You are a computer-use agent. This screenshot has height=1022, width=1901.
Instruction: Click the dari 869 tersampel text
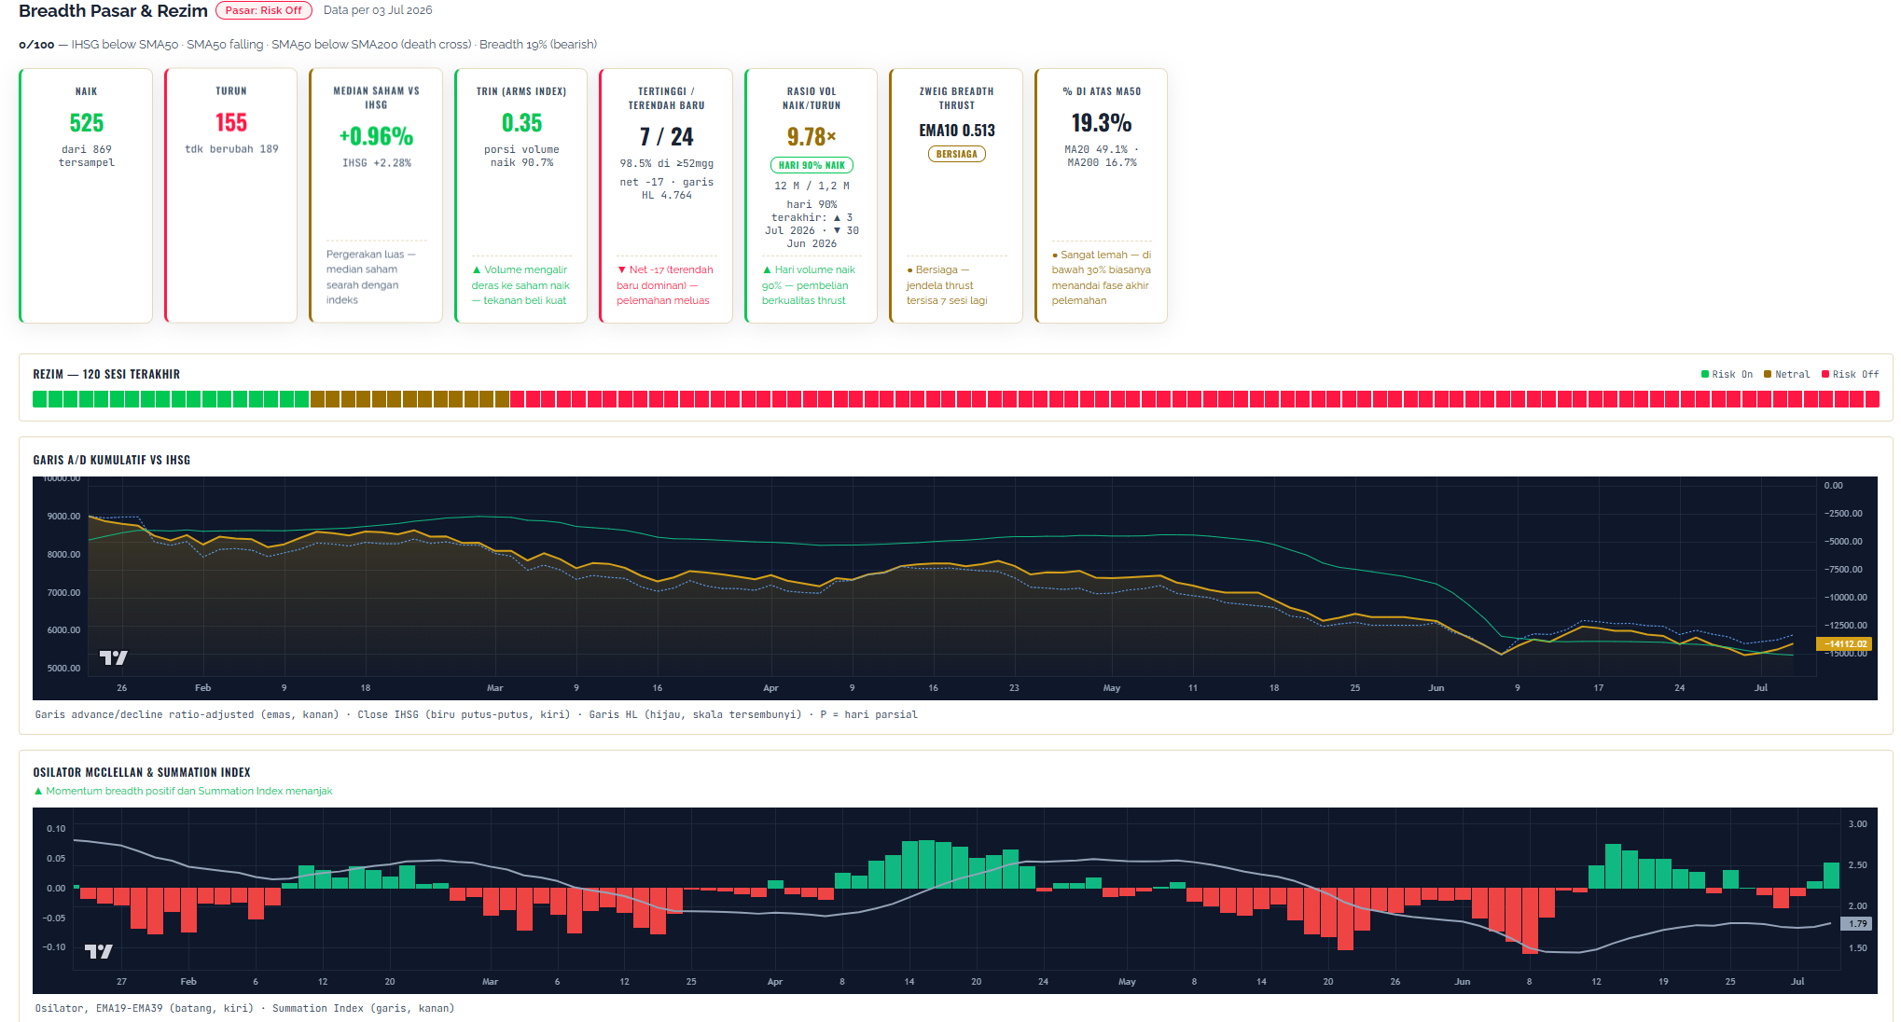(x=87, y=156)
